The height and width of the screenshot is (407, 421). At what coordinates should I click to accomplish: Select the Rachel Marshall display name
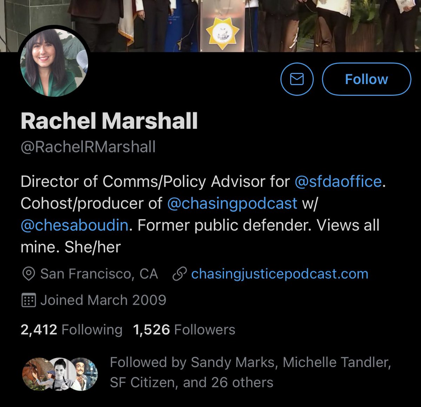109,121
